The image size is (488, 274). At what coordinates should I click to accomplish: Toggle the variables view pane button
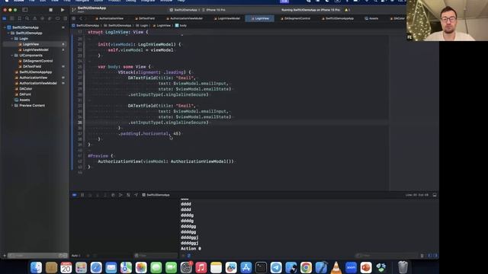[x=430, y=256]
